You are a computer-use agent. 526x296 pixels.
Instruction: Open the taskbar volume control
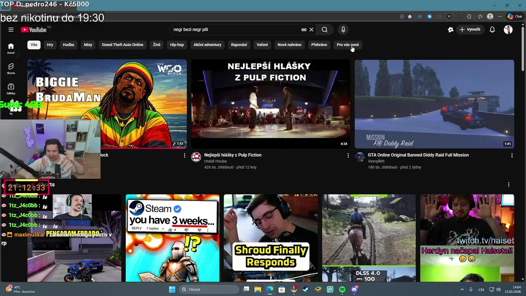[x=498, y=289]
